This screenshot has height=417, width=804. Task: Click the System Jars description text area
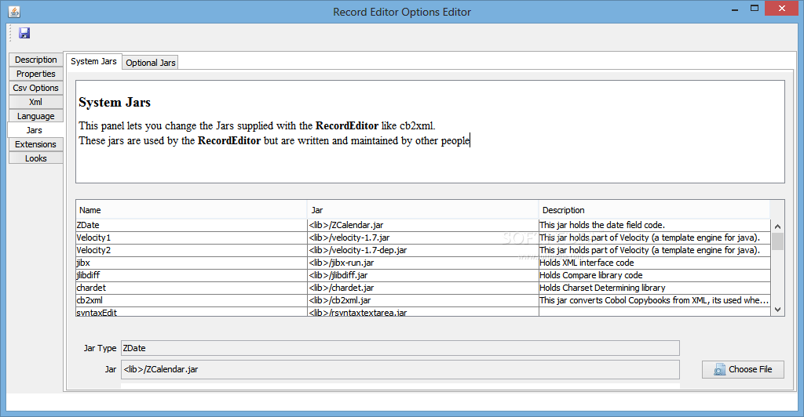click(429, 132)
